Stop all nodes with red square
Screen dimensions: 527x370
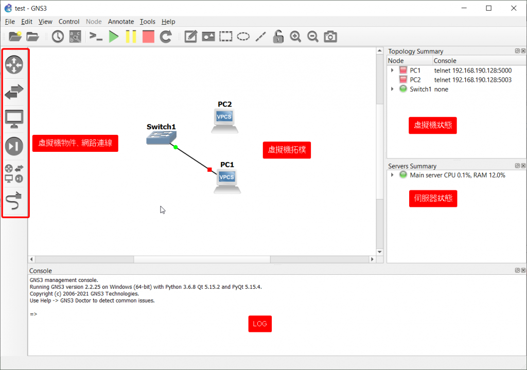coord(148,37)
